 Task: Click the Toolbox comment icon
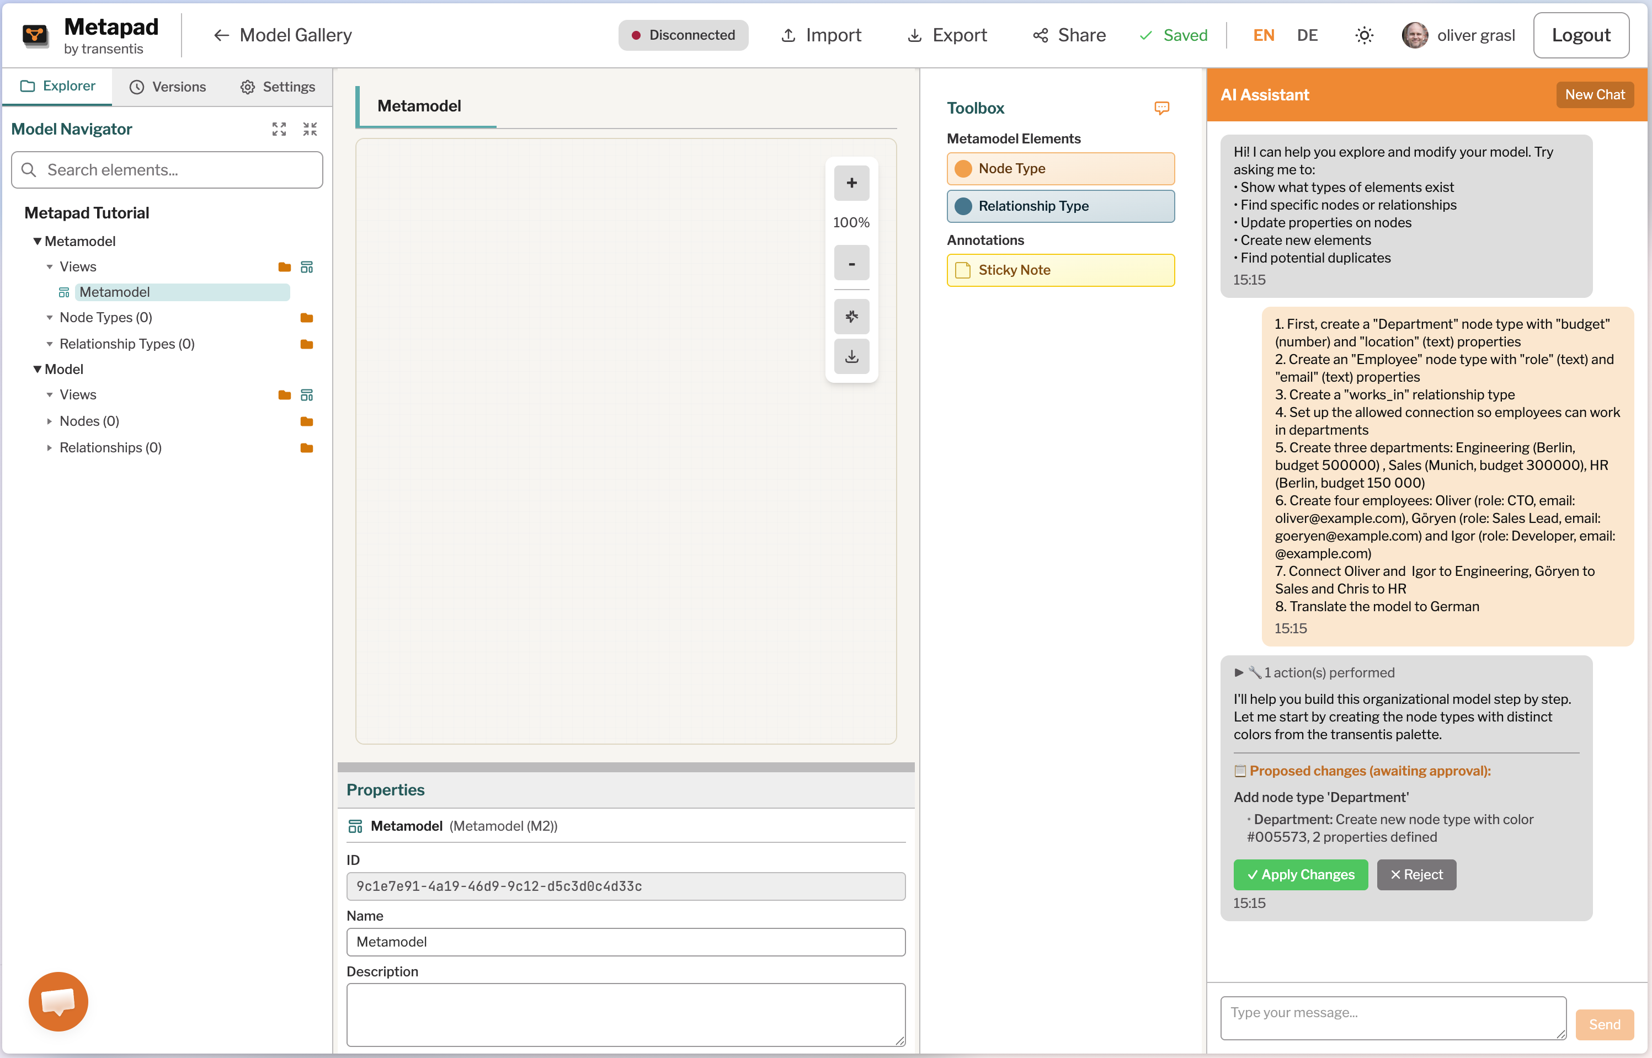coord(1161,108)
